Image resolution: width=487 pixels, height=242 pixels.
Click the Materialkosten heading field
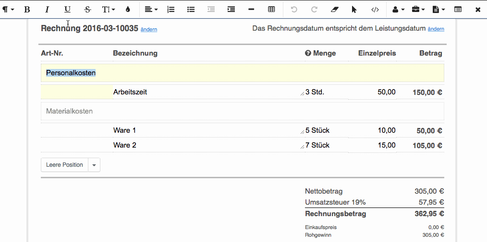[x=242, y=111]
